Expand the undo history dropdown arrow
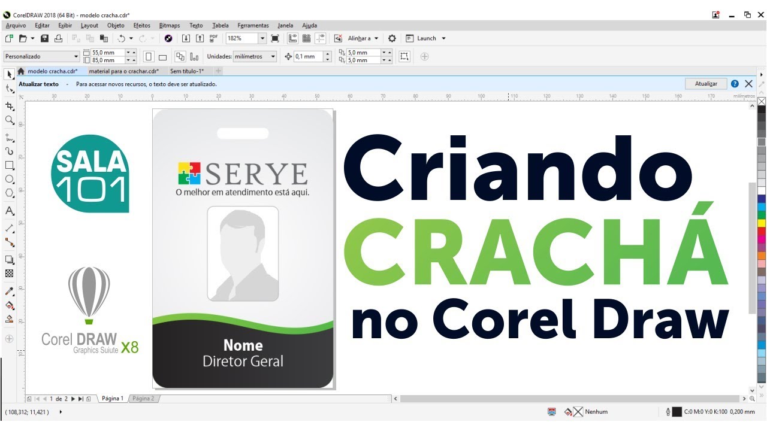This screenshot has width=767, height=431. pyautogui.click(x=131, y=38)
